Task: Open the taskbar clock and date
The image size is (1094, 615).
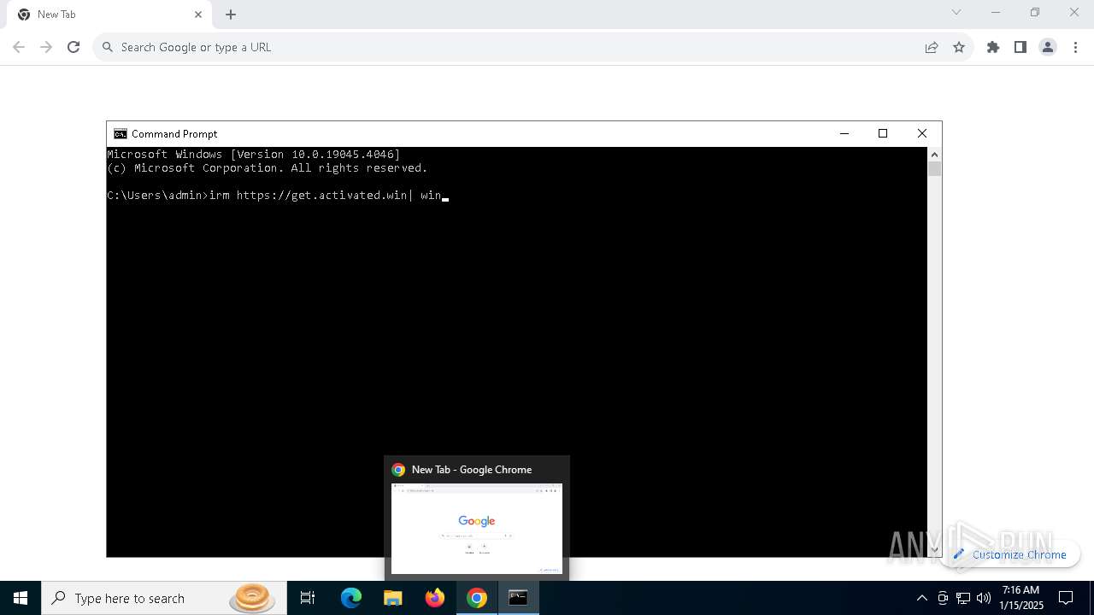Action: tap(1021, 598)
